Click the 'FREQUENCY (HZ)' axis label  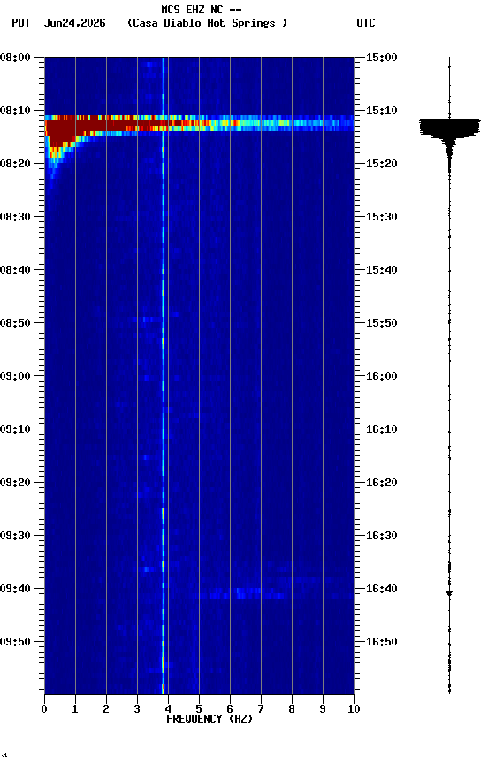tap(210, 719)
